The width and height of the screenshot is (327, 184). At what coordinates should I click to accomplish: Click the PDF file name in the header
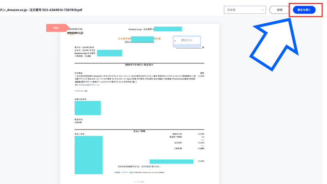coord(41,10)
